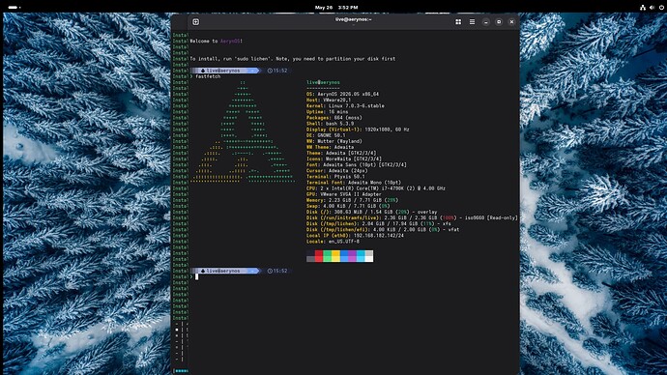Click the terminal cursor at the empty prompt
Screen dimensions: 667x375
[x=196, y=276]
